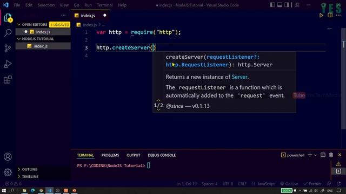The width and height of the screenshot is (346, 194).
Task: Show previous signature in parameter hint
Action: tap(158, 101)
